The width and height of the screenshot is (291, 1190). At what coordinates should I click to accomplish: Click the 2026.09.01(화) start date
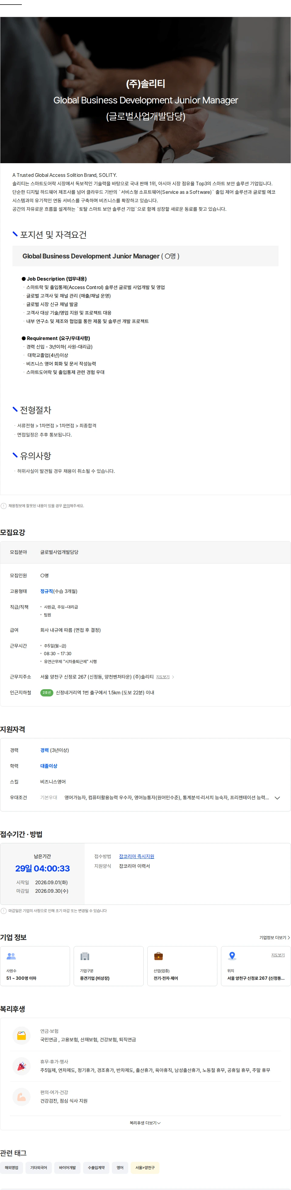pyautogui.click(x=52, y=882)
